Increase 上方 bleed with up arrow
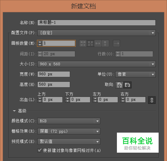Screen dimensions: 167x161 pyautogui.click(x=40, y=98)
